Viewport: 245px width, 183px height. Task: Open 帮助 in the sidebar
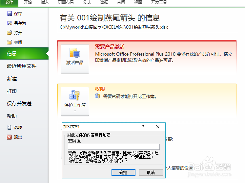tap(12, 116)
